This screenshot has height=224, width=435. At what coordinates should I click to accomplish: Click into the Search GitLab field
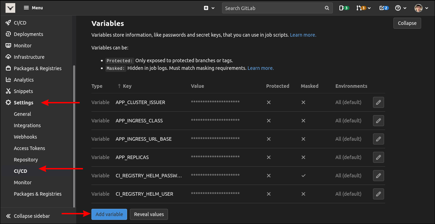(274, 8)
